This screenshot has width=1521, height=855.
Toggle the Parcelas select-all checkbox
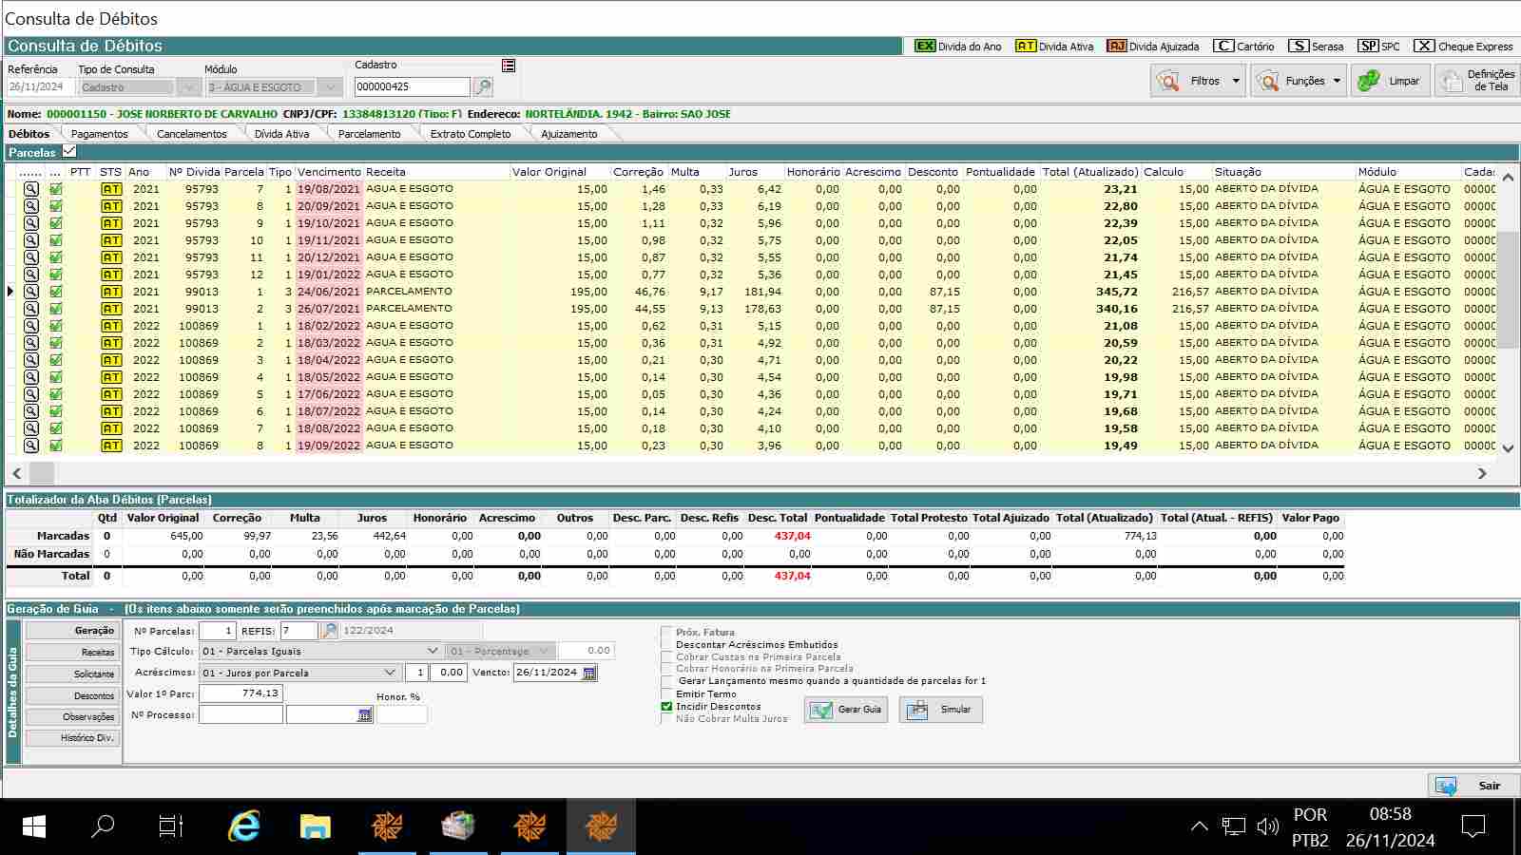(x=69, y=152)
